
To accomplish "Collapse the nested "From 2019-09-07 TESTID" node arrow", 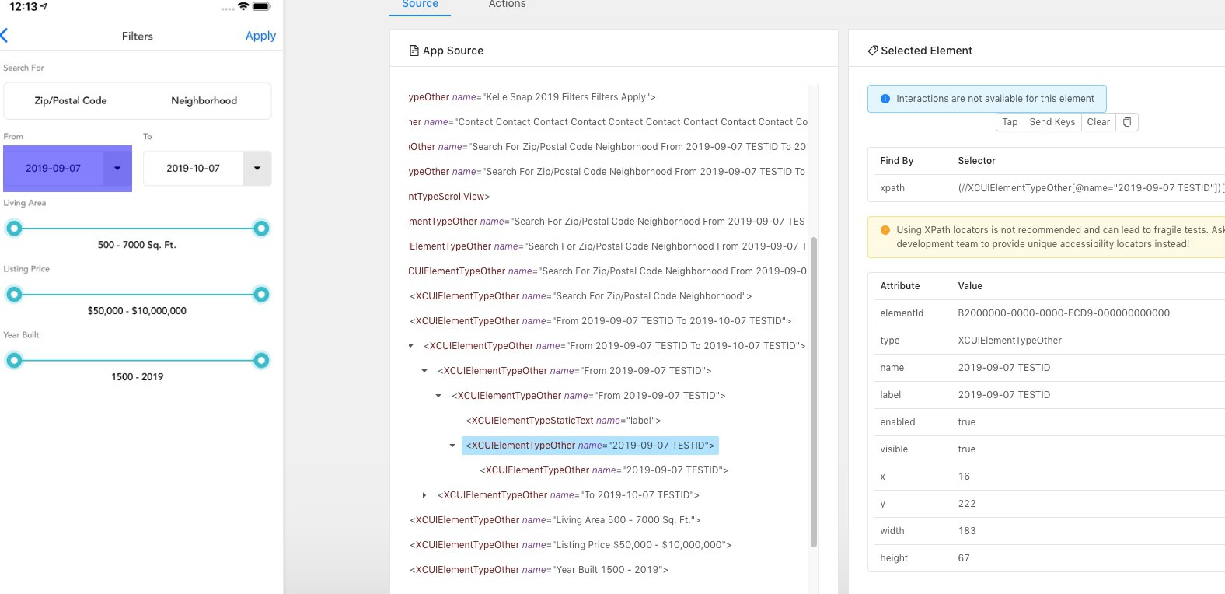I will pos(438,396).
